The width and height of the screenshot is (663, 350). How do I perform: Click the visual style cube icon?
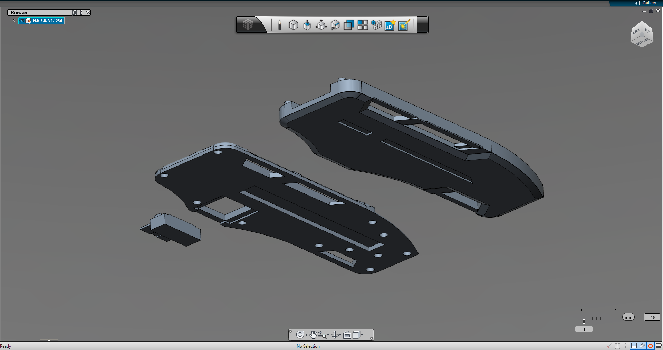[356, 334]
